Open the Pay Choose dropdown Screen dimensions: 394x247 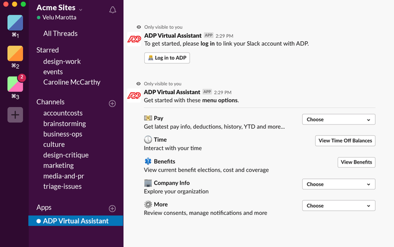click(339, 120)
